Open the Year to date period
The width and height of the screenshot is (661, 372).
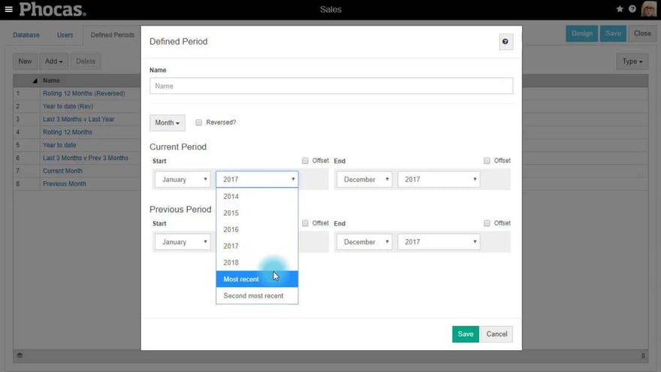click(59, 145)
